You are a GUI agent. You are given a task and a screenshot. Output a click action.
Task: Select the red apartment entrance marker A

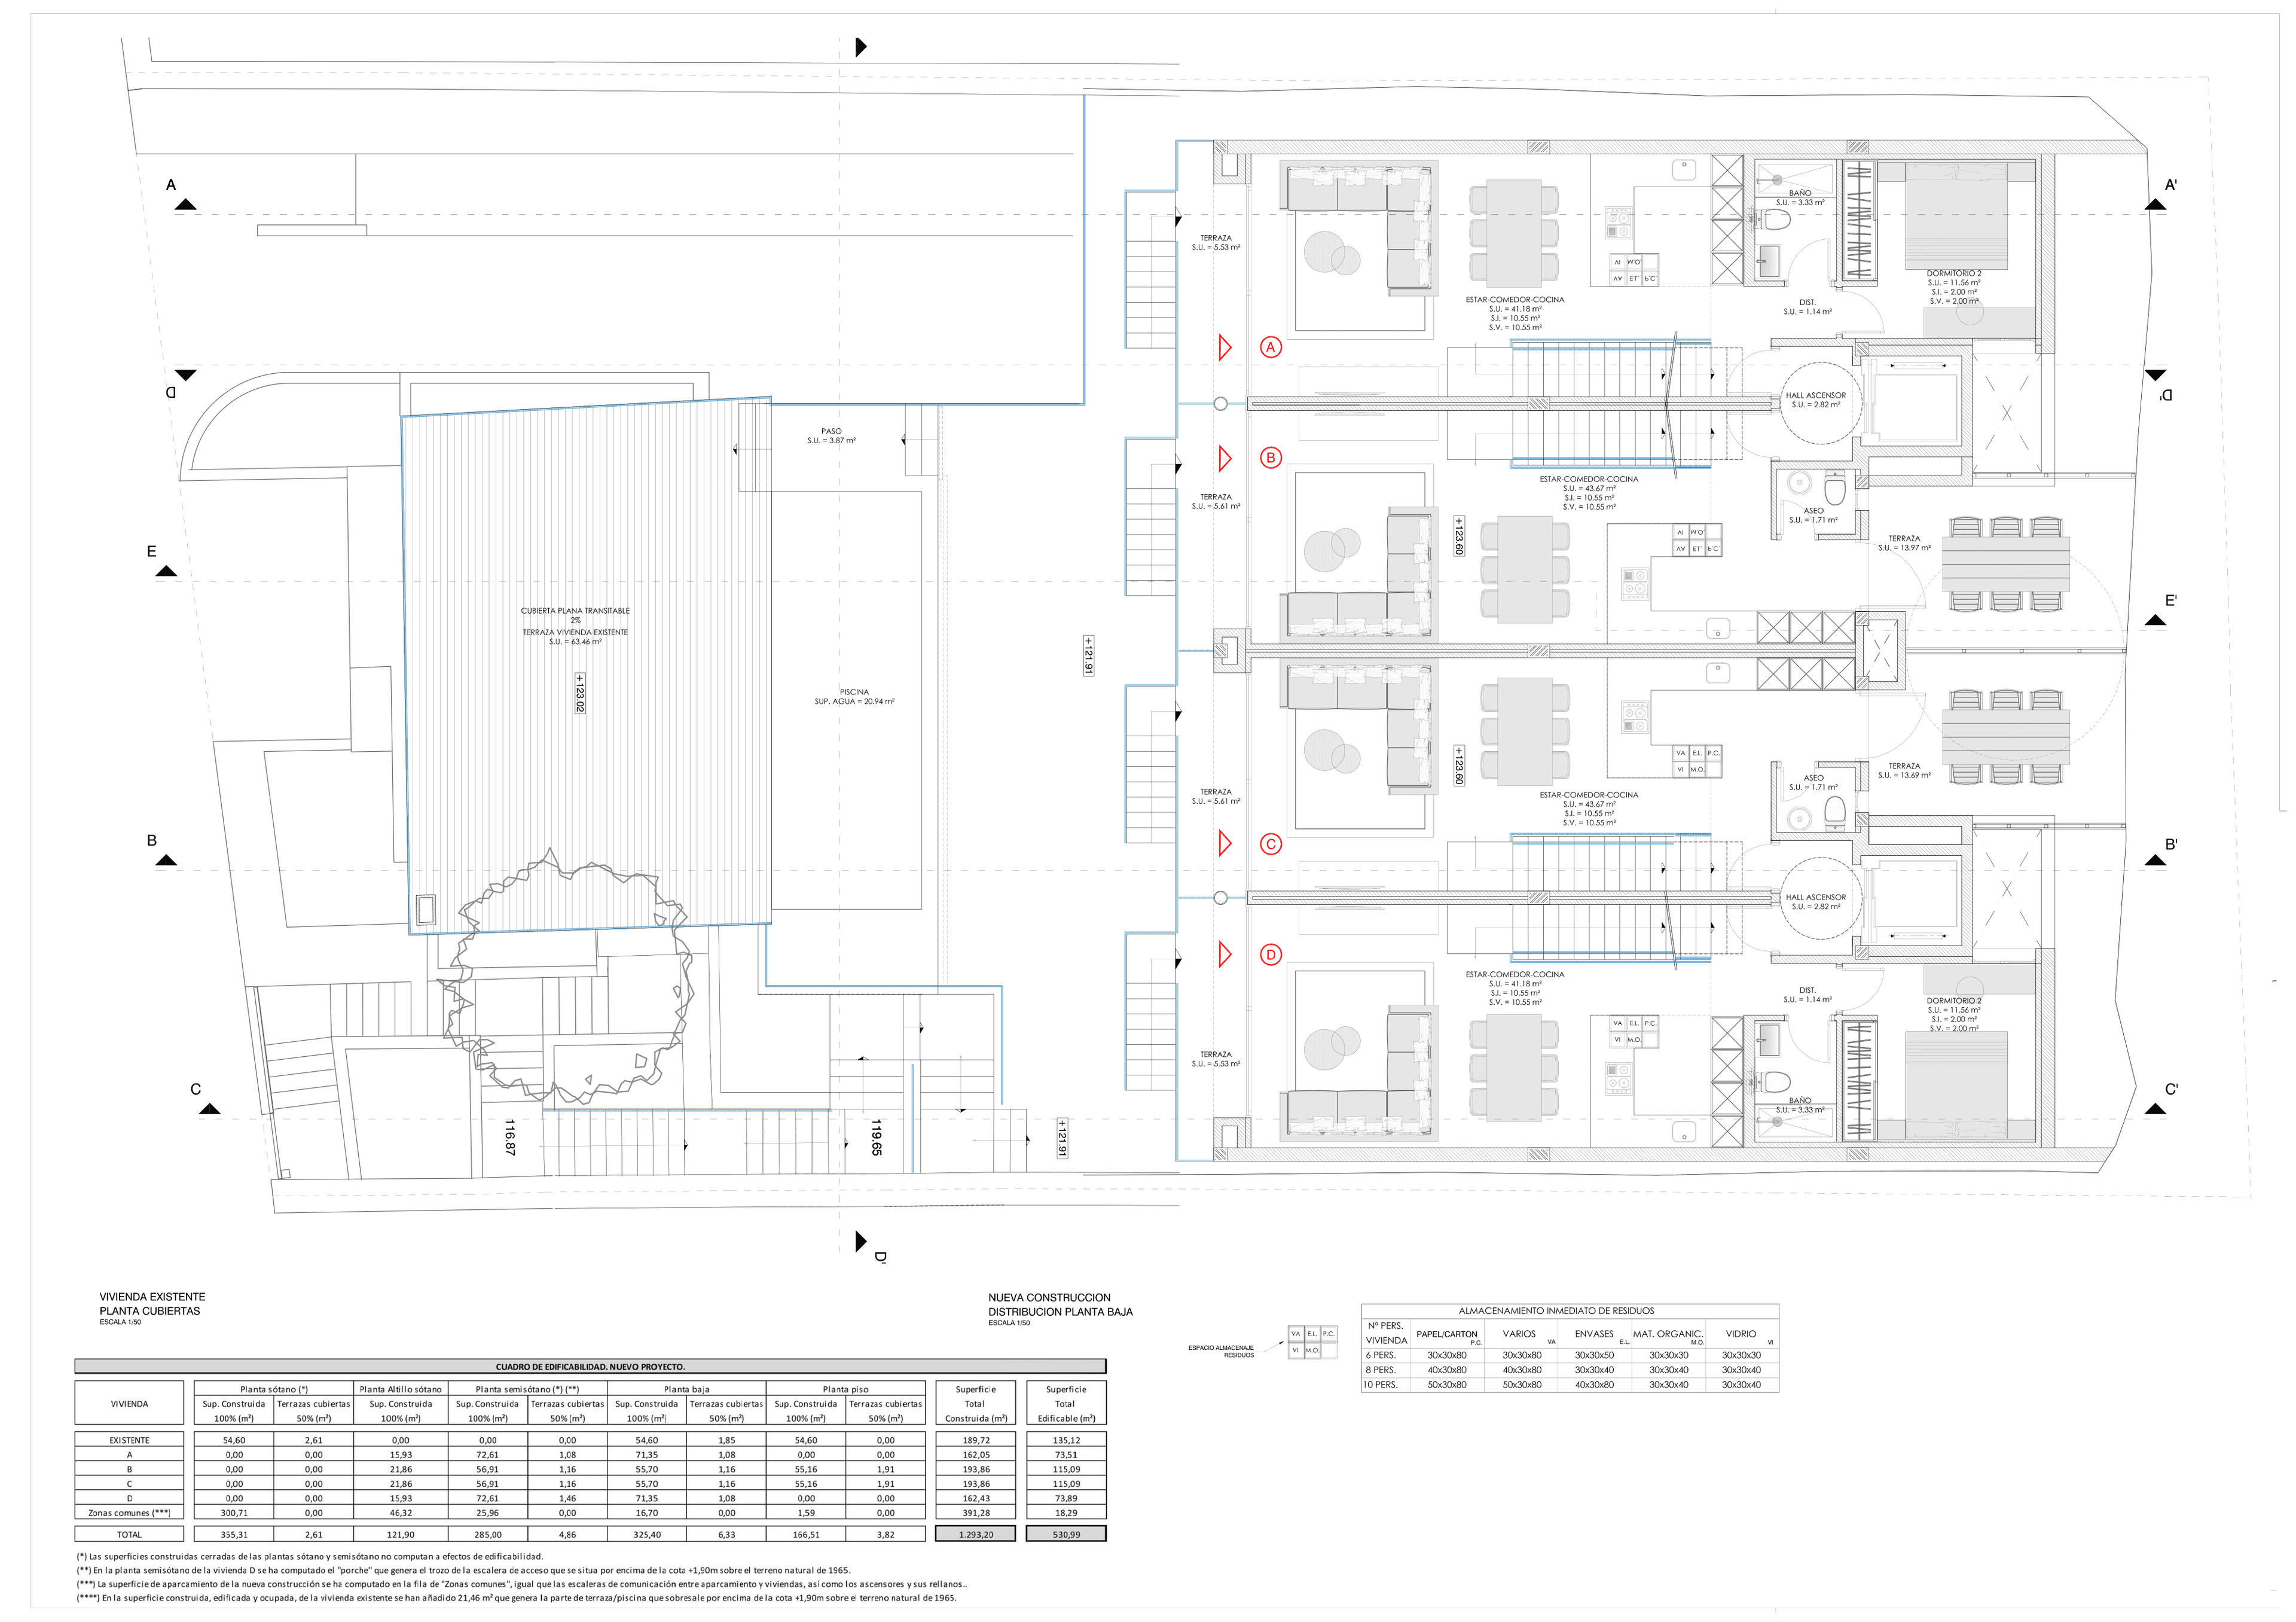coord(1270,347)
